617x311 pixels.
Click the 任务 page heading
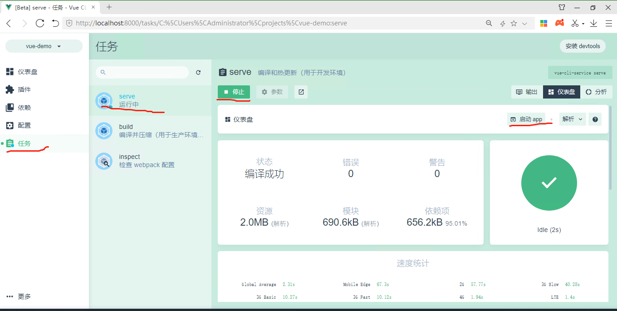pyautogui.click(x=107, y=46)
